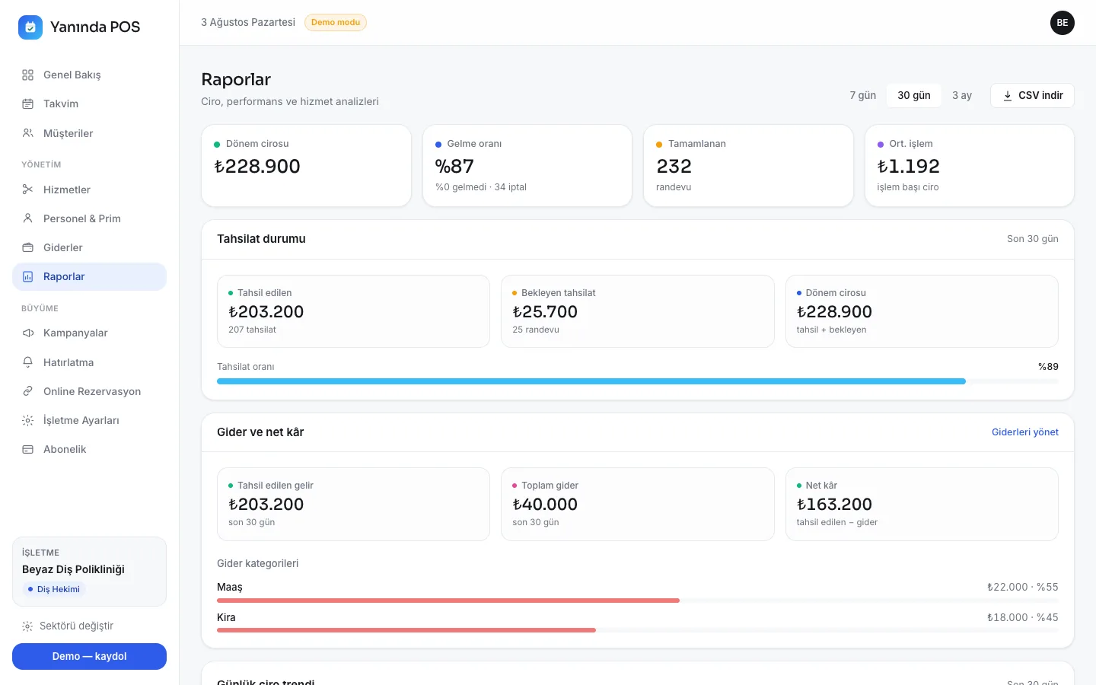Click the Takvim calendar icon

(x=28, y=104)
